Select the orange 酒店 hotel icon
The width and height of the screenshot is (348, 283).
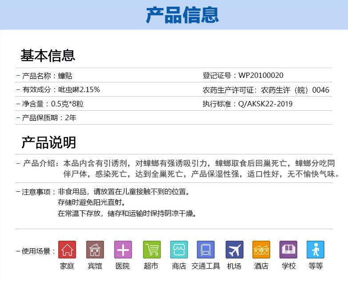click(x=261, y=250)
